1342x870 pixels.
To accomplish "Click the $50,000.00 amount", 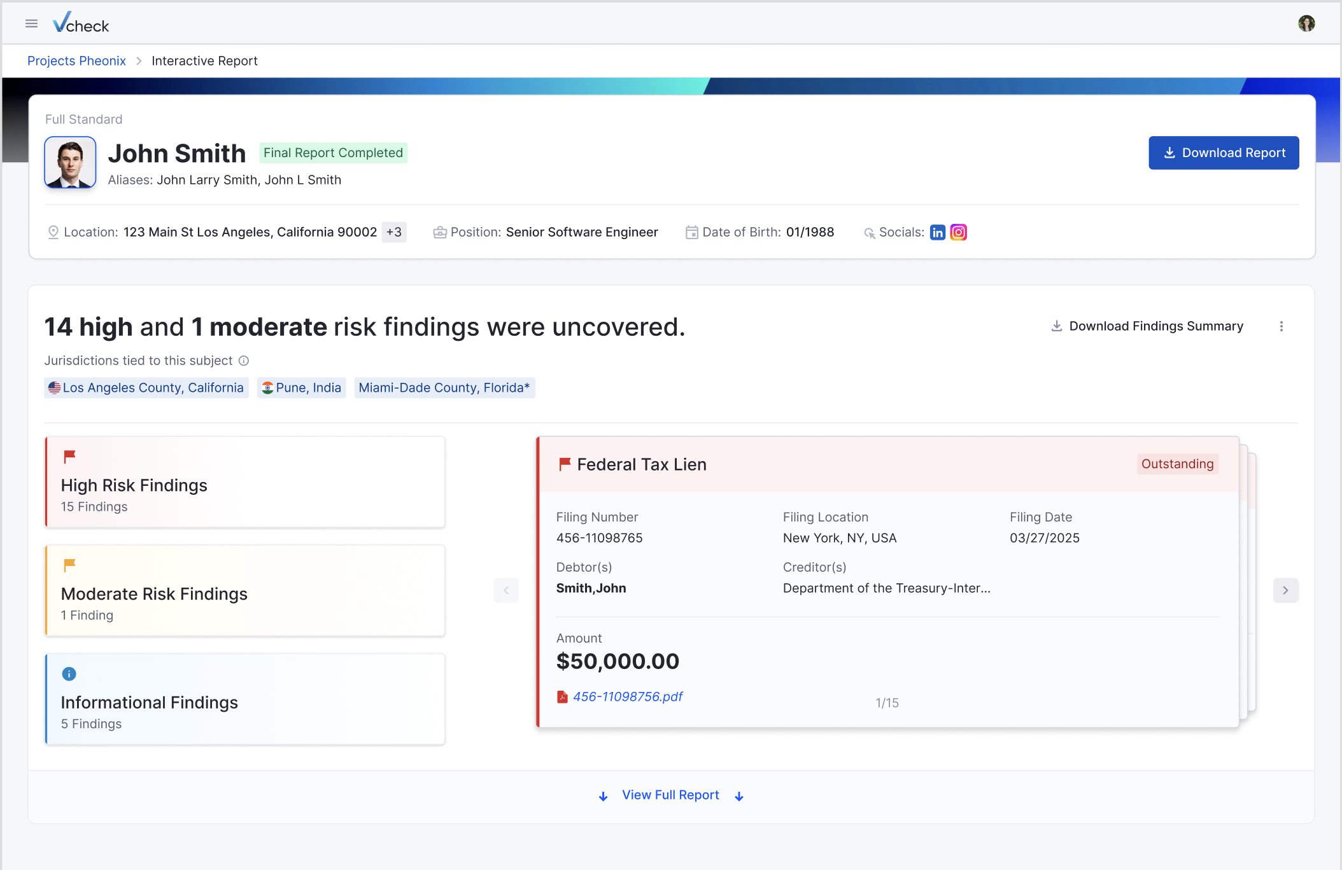I will 618,661.
